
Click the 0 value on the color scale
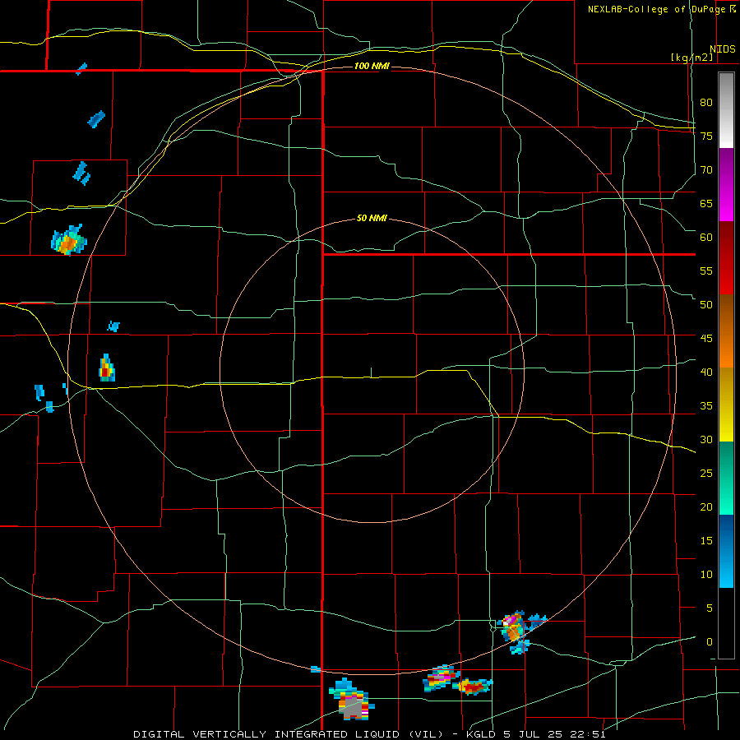coord(709,642)
